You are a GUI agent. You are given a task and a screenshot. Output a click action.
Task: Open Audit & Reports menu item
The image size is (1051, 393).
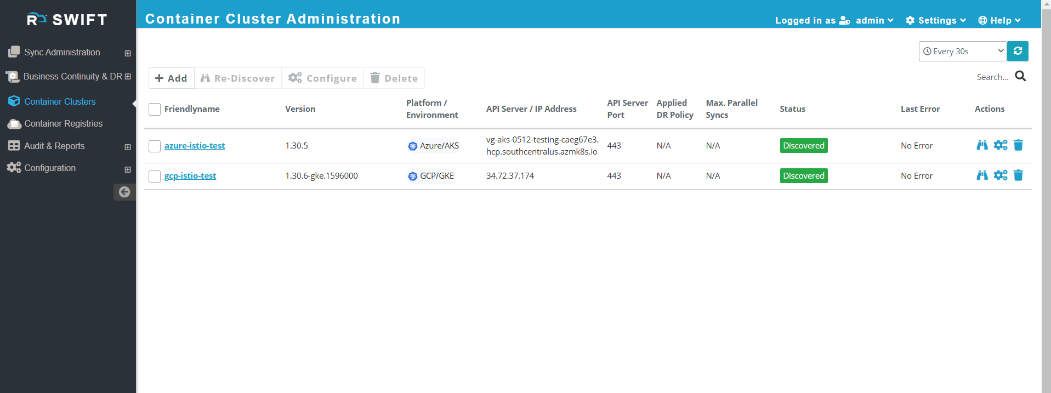coord(54,146)
